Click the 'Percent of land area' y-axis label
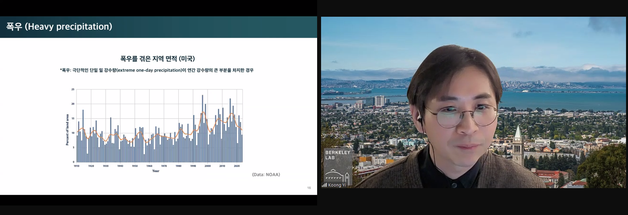The height and width of the screenshot is (215, 628). click(67, 130)
